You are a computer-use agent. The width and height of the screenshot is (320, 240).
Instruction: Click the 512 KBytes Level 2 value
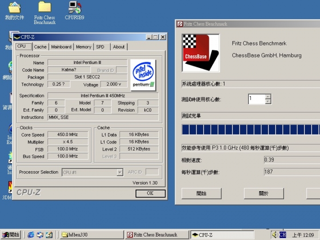[139, 149]
